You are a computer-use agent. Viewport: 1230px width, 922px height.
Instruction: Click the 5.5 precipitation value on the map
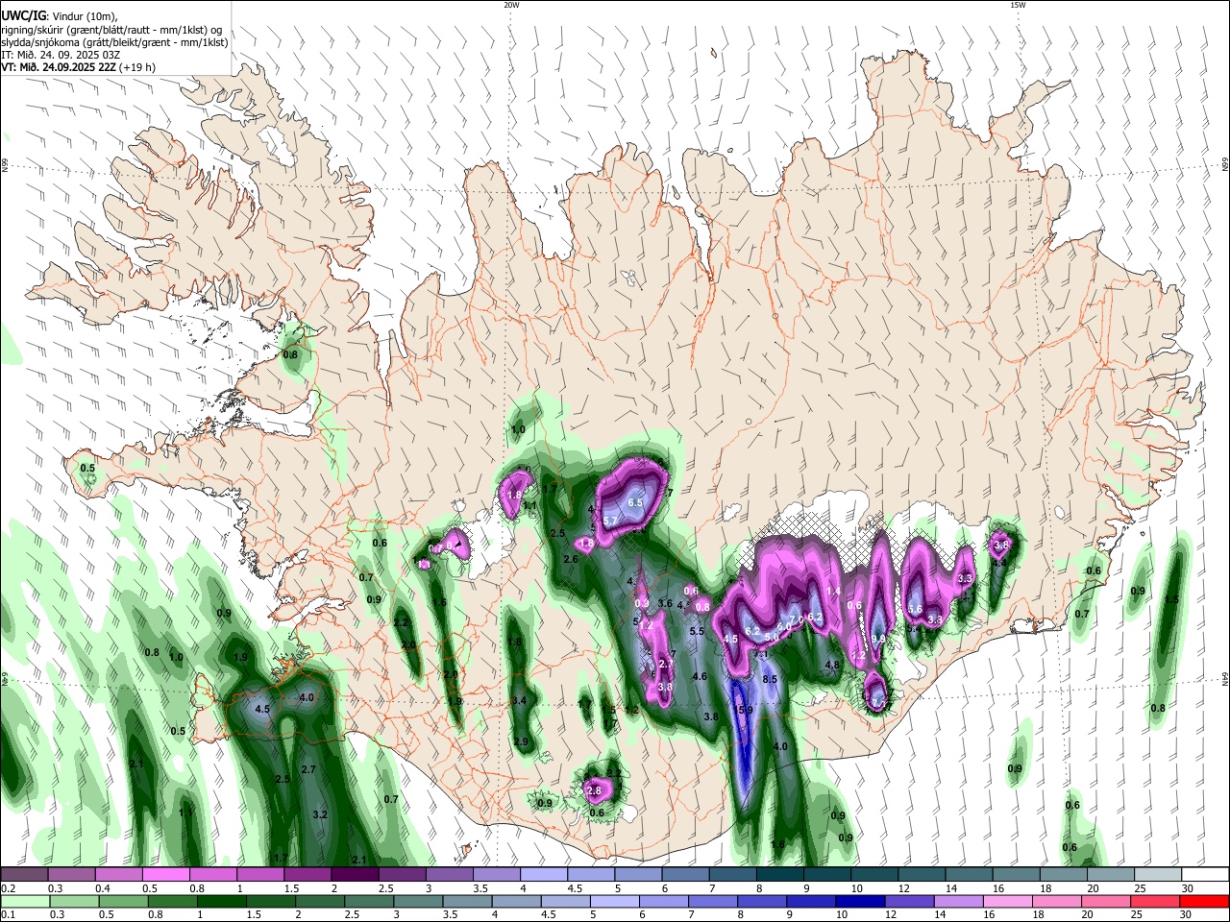[697, 631]
